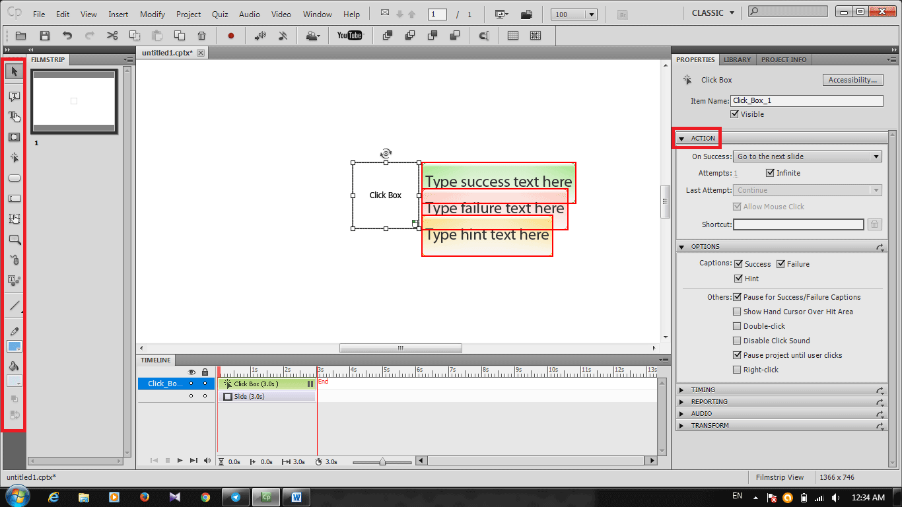Bring selected object to front
The height and width of the screenshot is (507, 902).
(x=388, y=36)
